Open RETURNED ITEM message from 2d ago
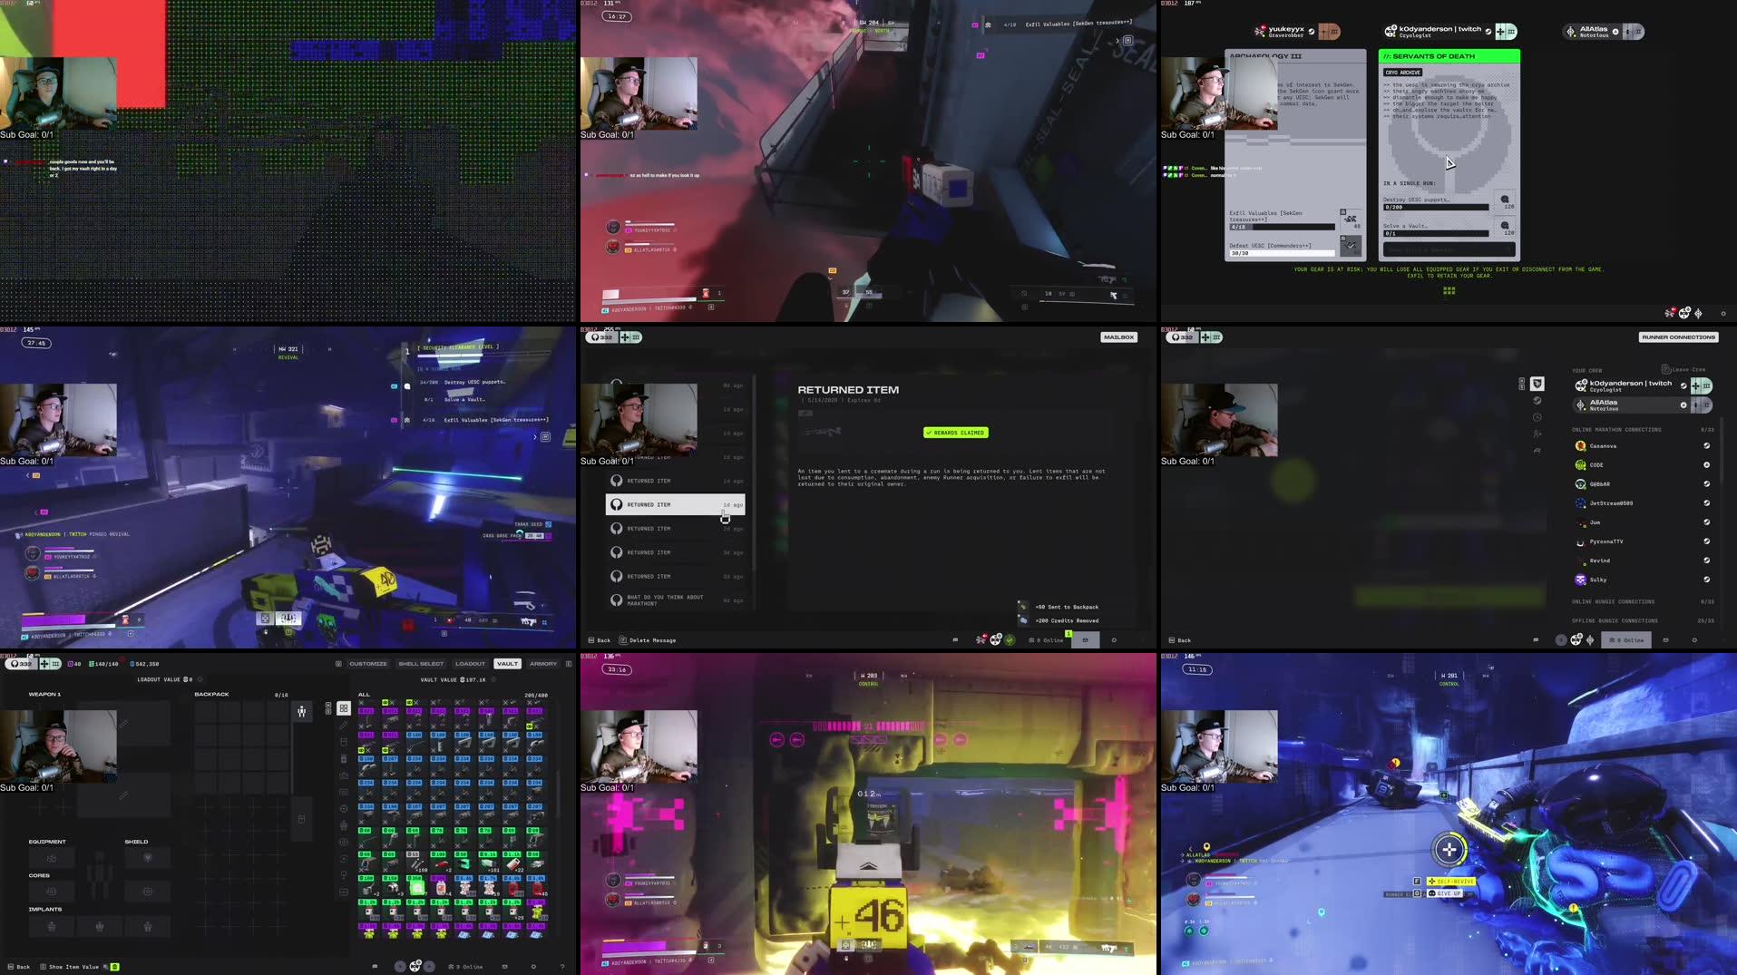Image resolution: width=1737 pixels, height=975 pixels. click(675, 529)
